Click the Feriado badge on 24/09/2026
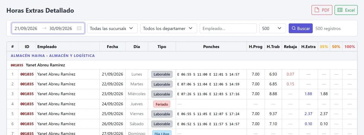364x135 pixels. click(162, 104)
